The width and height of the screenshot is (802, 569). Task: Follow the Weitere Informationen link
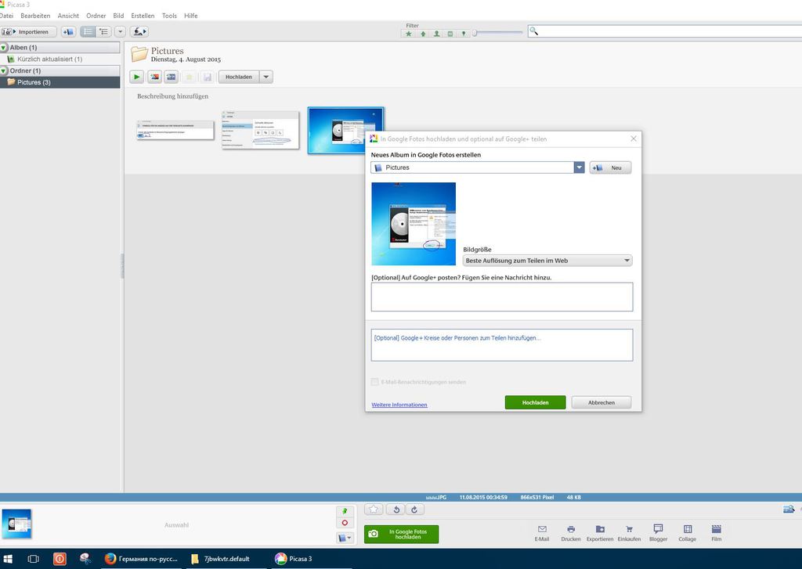coord(399,405)
